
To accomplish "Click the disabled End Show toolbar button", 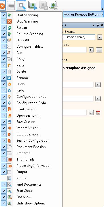I will (x=43, y=5).
